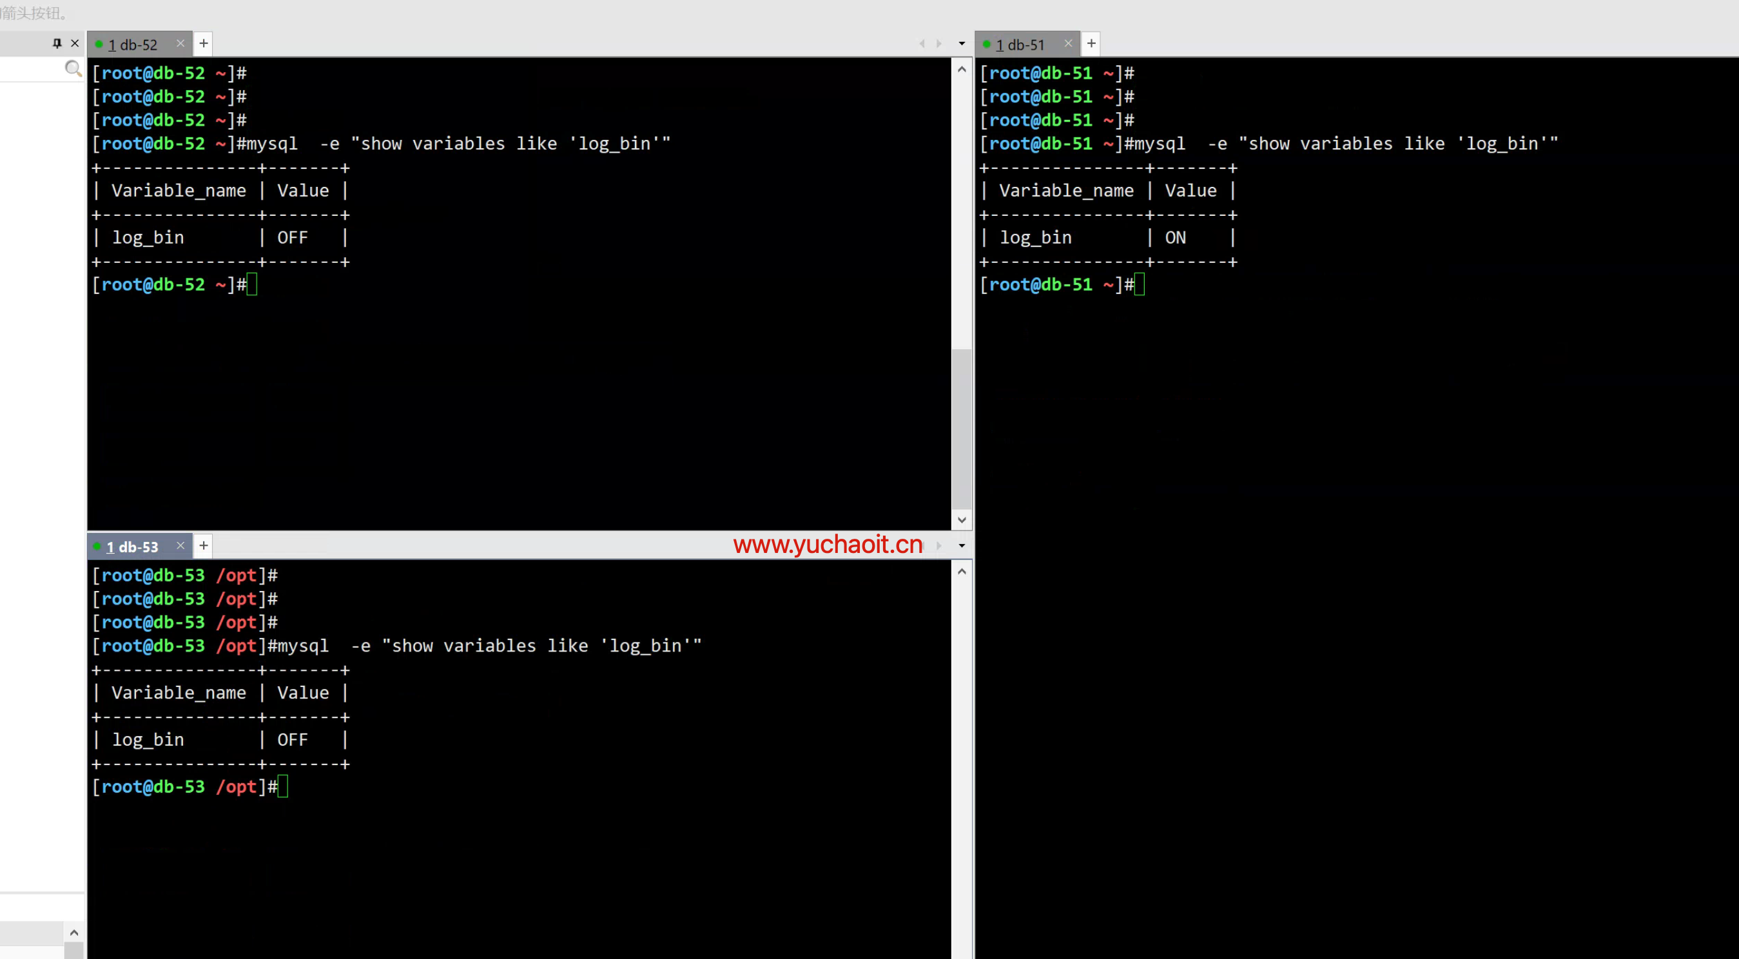This screenshot has height=959, width=1739.
Task: Open tab list dropdown in db-53 pane
Action: pyautogui.click(x=962, y=545)
